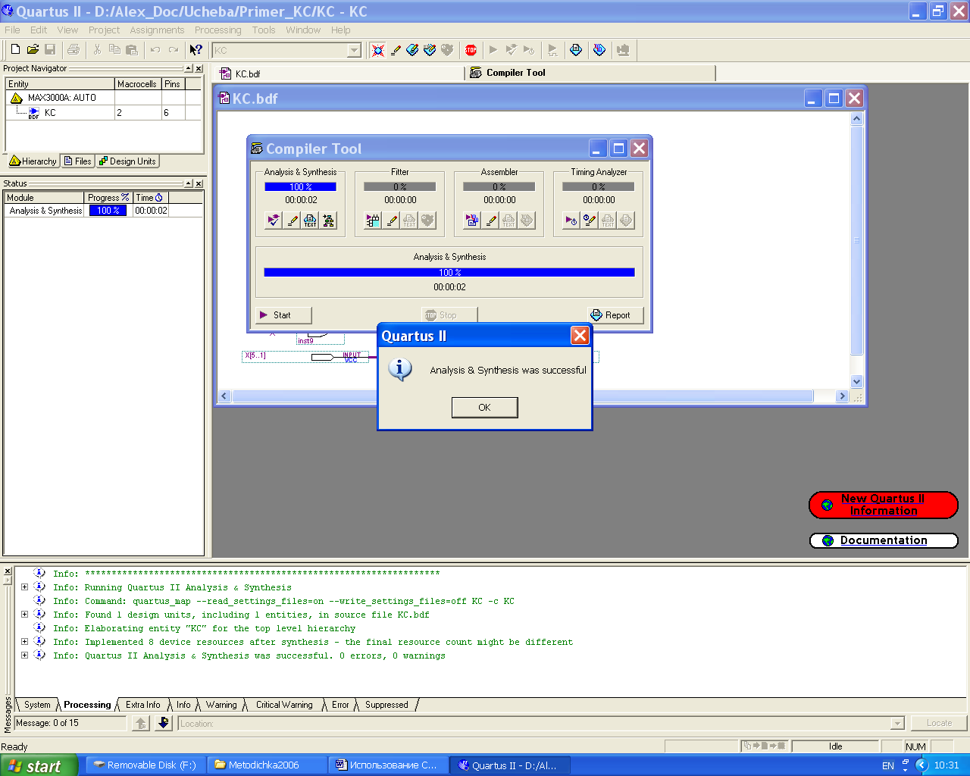Open the Timing Analyzer settings clock-pencil icon
Viewport: 970px width, 776px height.
click(x=590, y=221)
